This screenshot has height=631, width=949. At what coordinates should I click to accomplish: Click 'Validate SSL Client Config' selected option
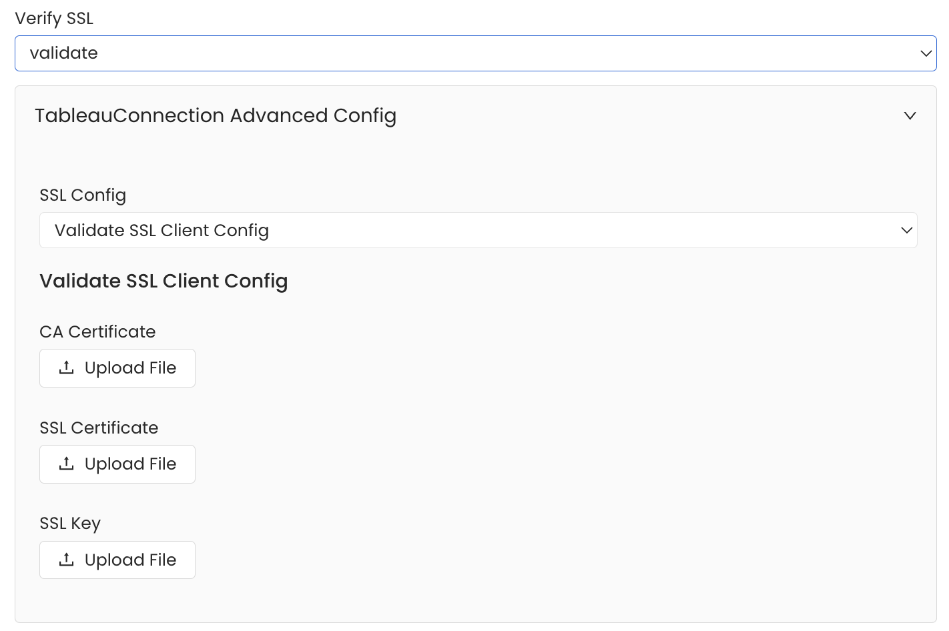162,231
